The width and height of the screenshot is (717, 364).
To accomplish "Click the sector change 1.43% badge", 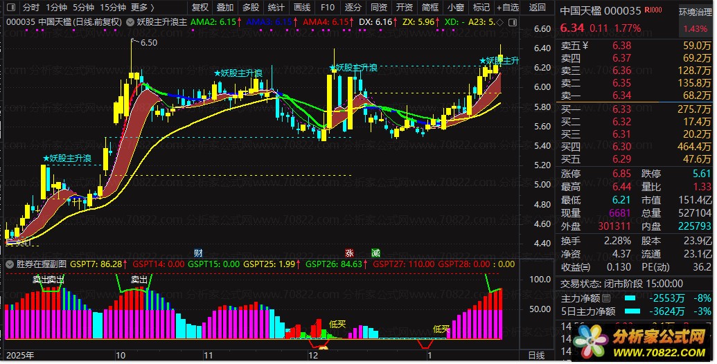I will tap(695, 29).
